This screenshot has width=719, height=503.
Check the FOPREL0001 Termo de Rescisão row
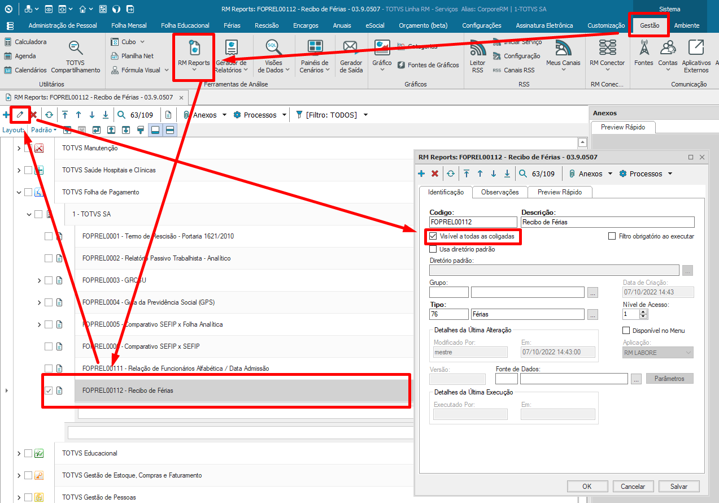tap(49, 236)
